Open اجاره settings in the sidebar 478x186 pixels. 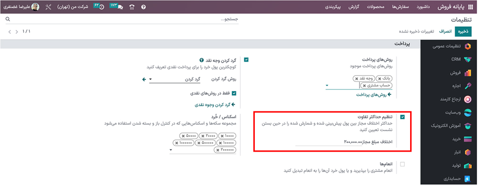(448, 86)
